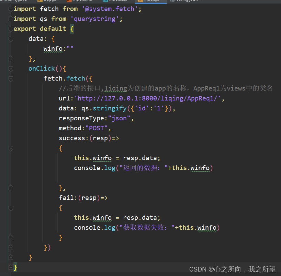Collapse the fold marker beside import fetch line
The height and width of the screenshot is (276, 281).
coord(11,9)
